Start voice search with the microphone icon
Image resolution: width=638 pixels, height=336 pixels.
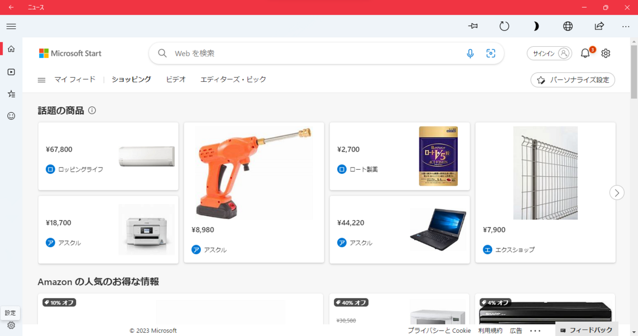(470, 53)
